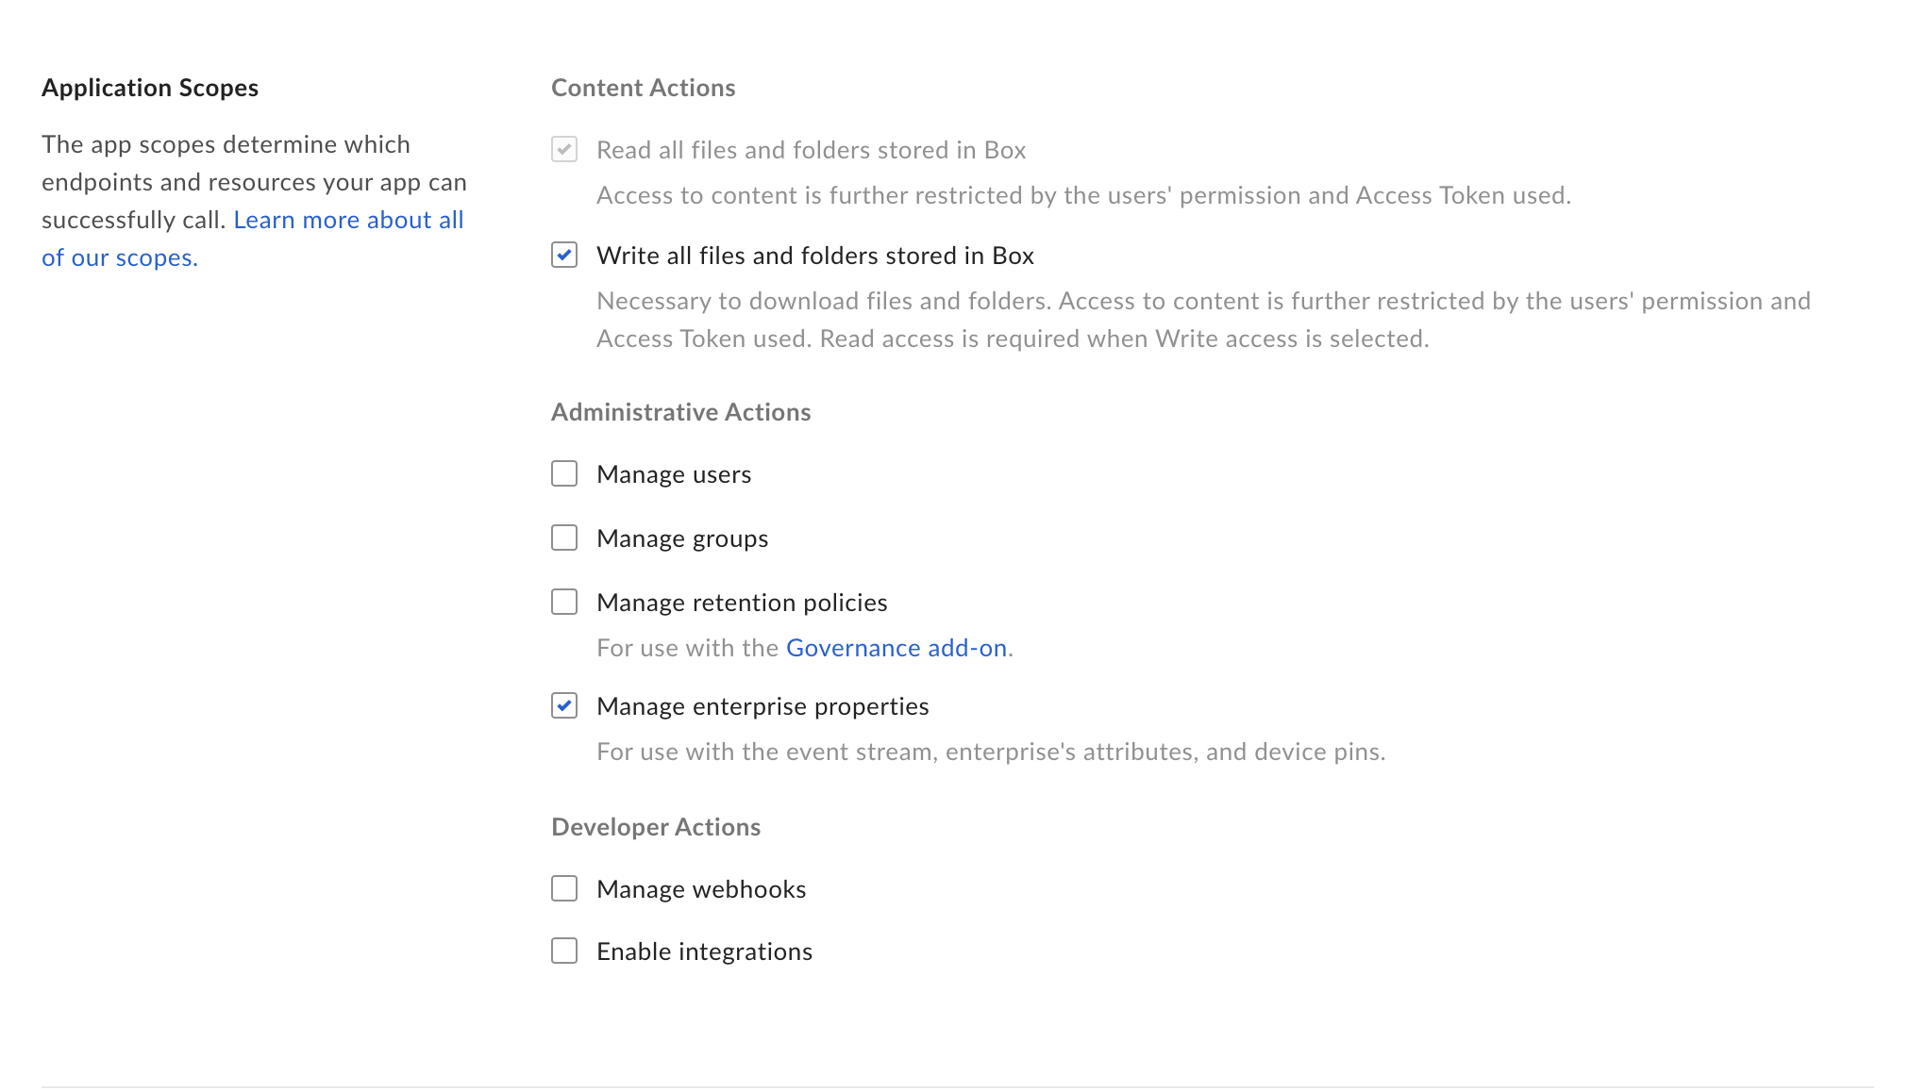Click the 'Necessary to download files' description text
Image resolution: width=1927 pixels, height=1092 pixels.
(1202, 320)
